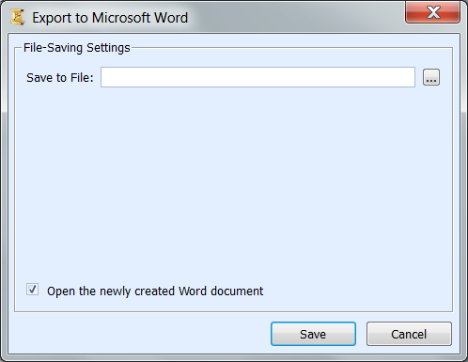Click the scroll icon in title bar

coord(17,17)
